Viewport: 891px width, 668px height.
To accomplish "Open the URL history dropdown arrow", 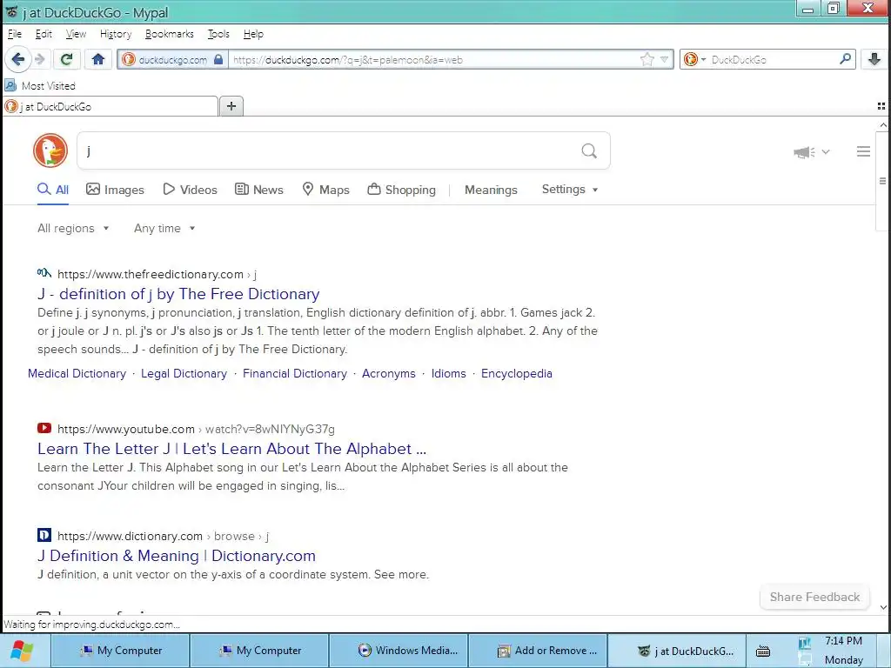I will (664, 60).
